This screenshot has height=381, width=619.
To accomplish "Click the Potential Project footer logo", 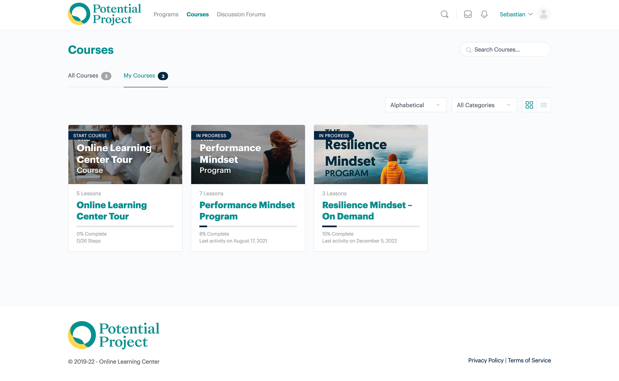I will tap(113, 335).
